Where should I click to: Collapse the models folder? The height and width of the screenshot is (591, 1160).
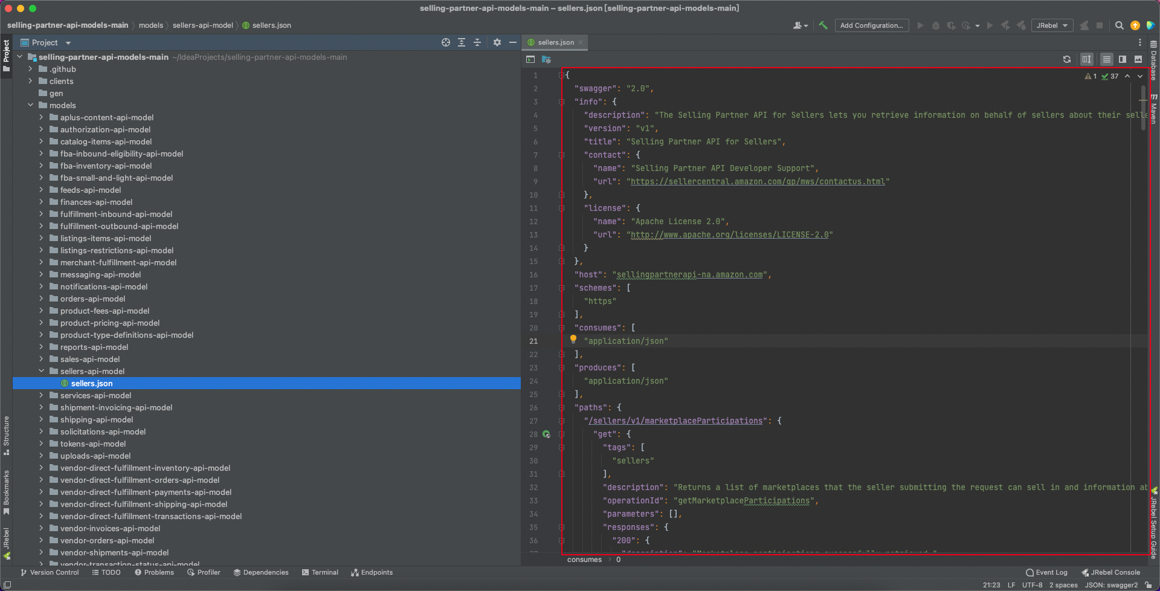pos(30,105)
